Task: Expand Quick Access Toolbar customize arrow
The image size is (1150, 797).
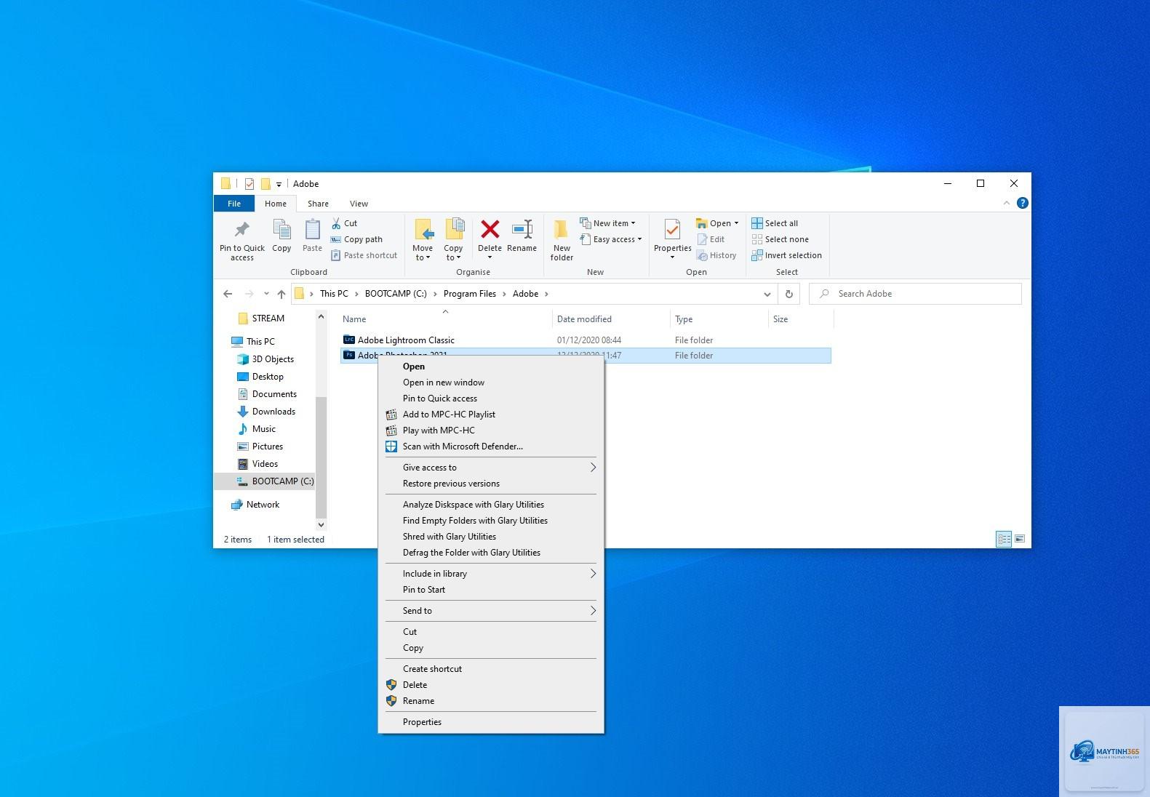Action: (279, 184)
